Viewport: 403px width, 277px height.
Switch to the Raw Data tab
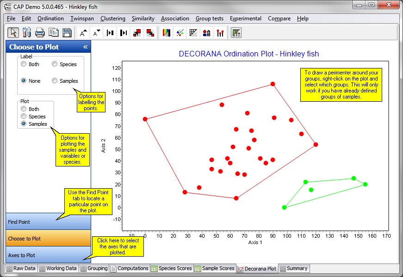pyautogui.click(x=21, y=268)
